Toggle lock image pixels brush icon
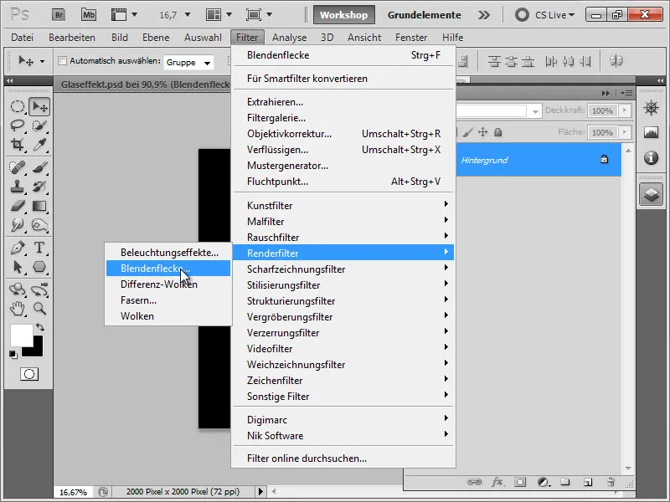Image resolution: width=670 pixels, height=502 pixels. pos(467,133)
